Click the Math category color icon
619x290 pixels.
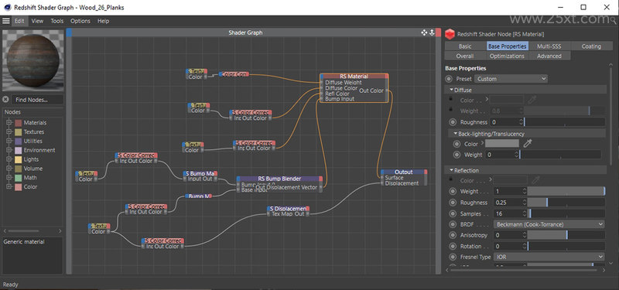[19, 178]
